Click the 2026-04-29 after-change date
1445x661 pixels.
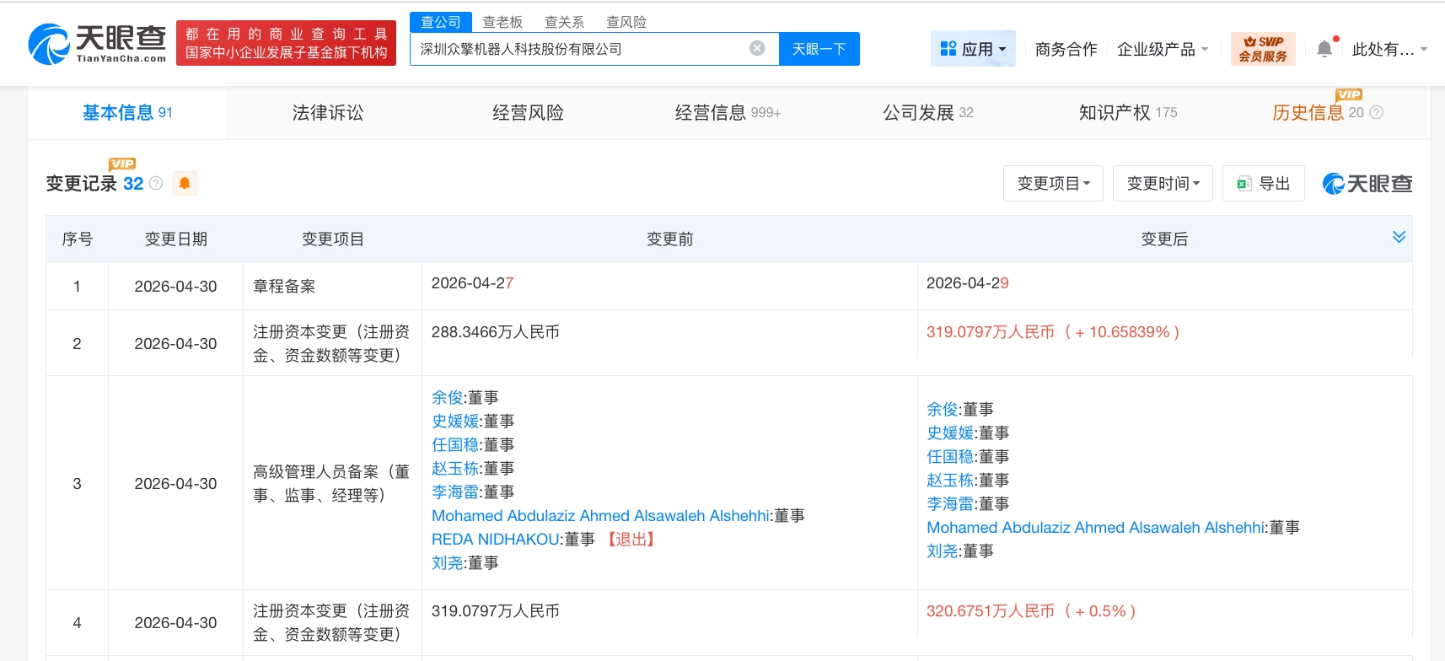coord(967,282)
